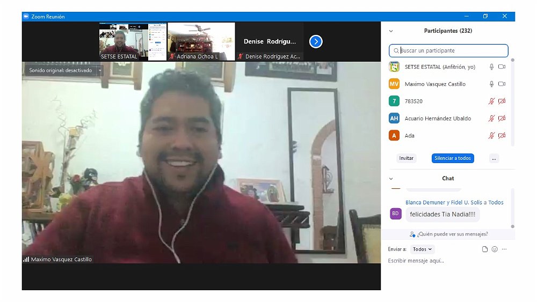Collapse the Participantes panel chevron
537x302 pixels.
tap(391, 31)
